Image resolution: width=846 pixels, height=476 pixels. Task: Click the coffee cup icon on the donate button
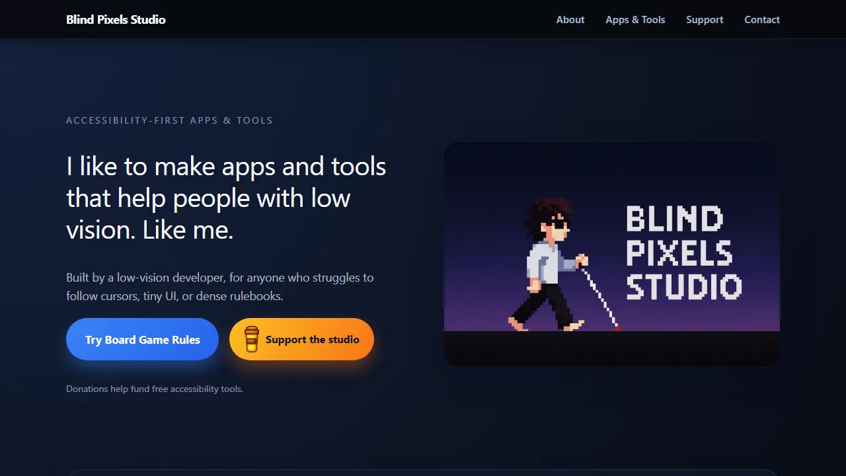coord(251,339)
